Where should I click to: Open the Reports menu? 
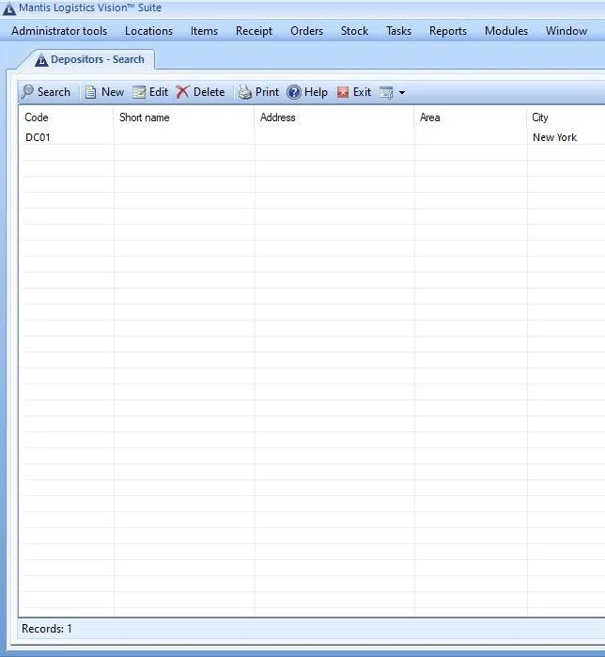447,31
